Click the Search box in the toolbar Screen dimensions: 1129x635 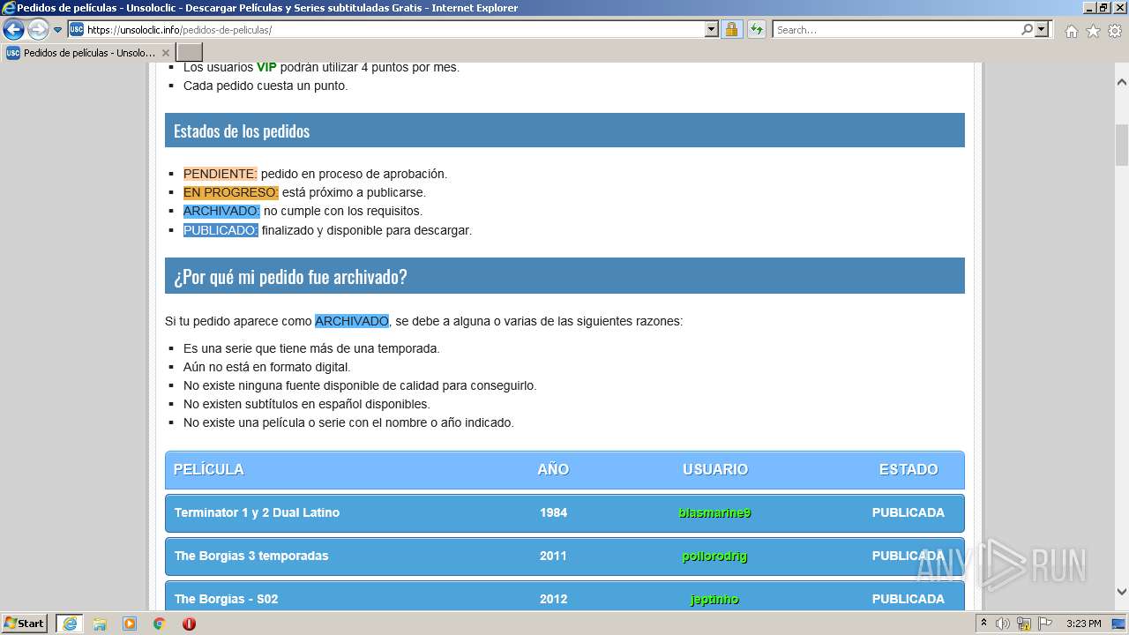[896, 29]
